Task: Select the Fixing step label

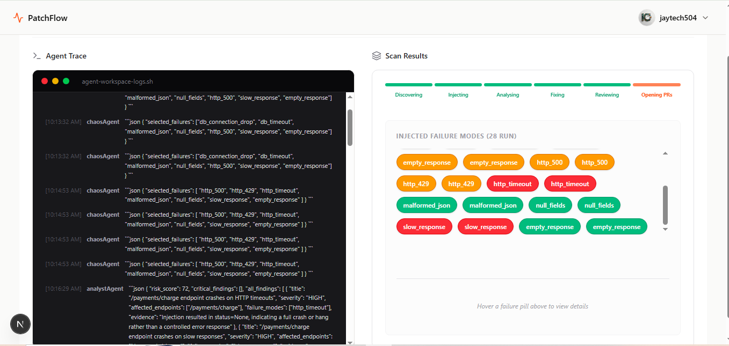Action: click(558, 95)
